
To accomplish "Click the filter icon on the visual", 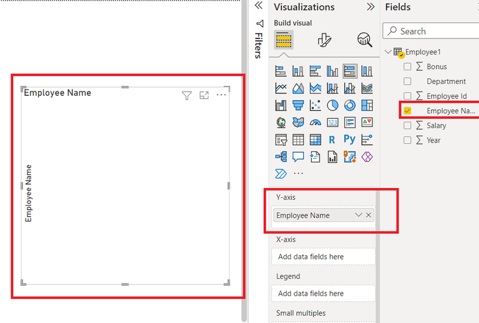I will [186, 95].
